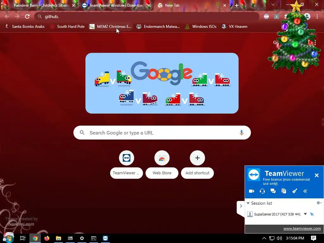Viewport: 324px width, 243px height.
Task: Switch to TeamViewer Windows Download tab
Action: click(x=116, y=5)
